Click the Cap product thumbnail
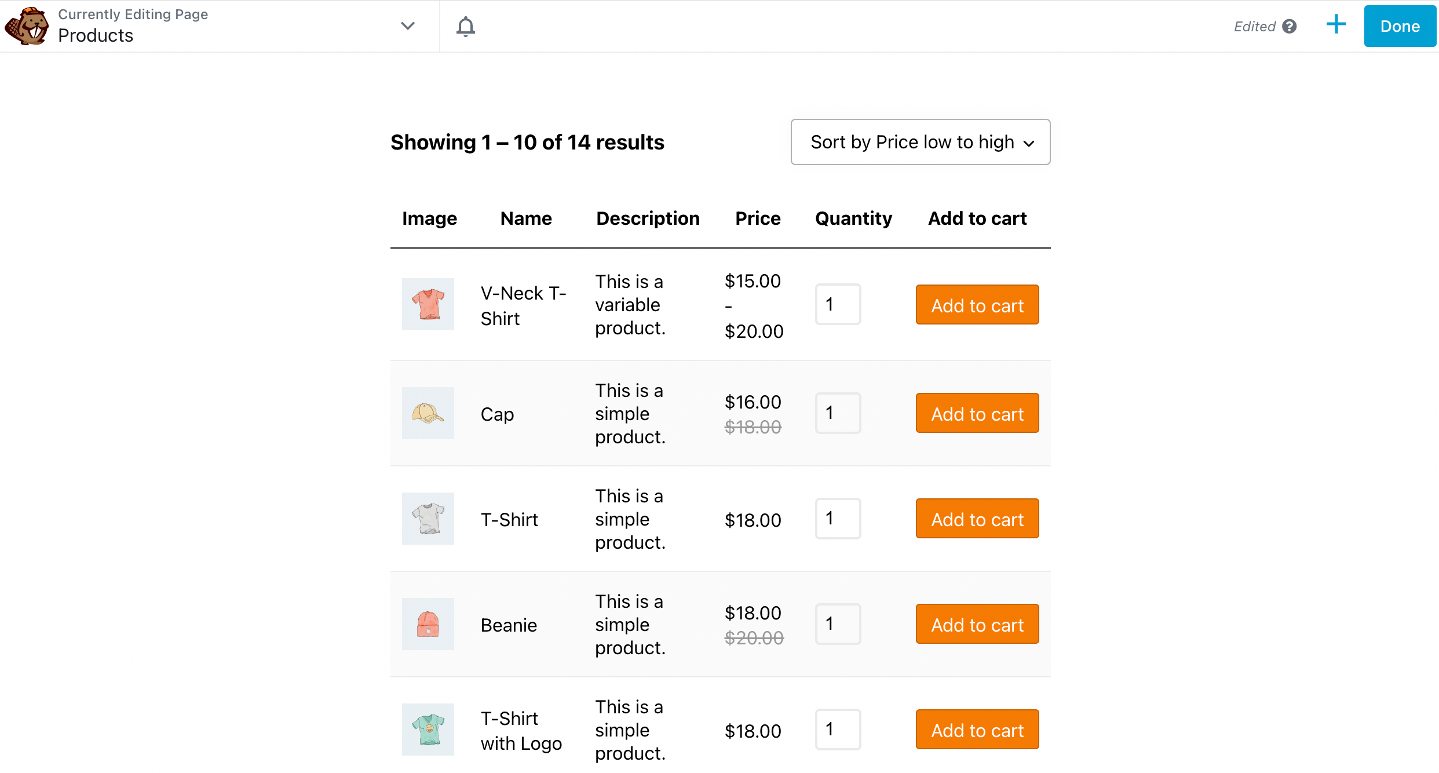 point(428,413)
